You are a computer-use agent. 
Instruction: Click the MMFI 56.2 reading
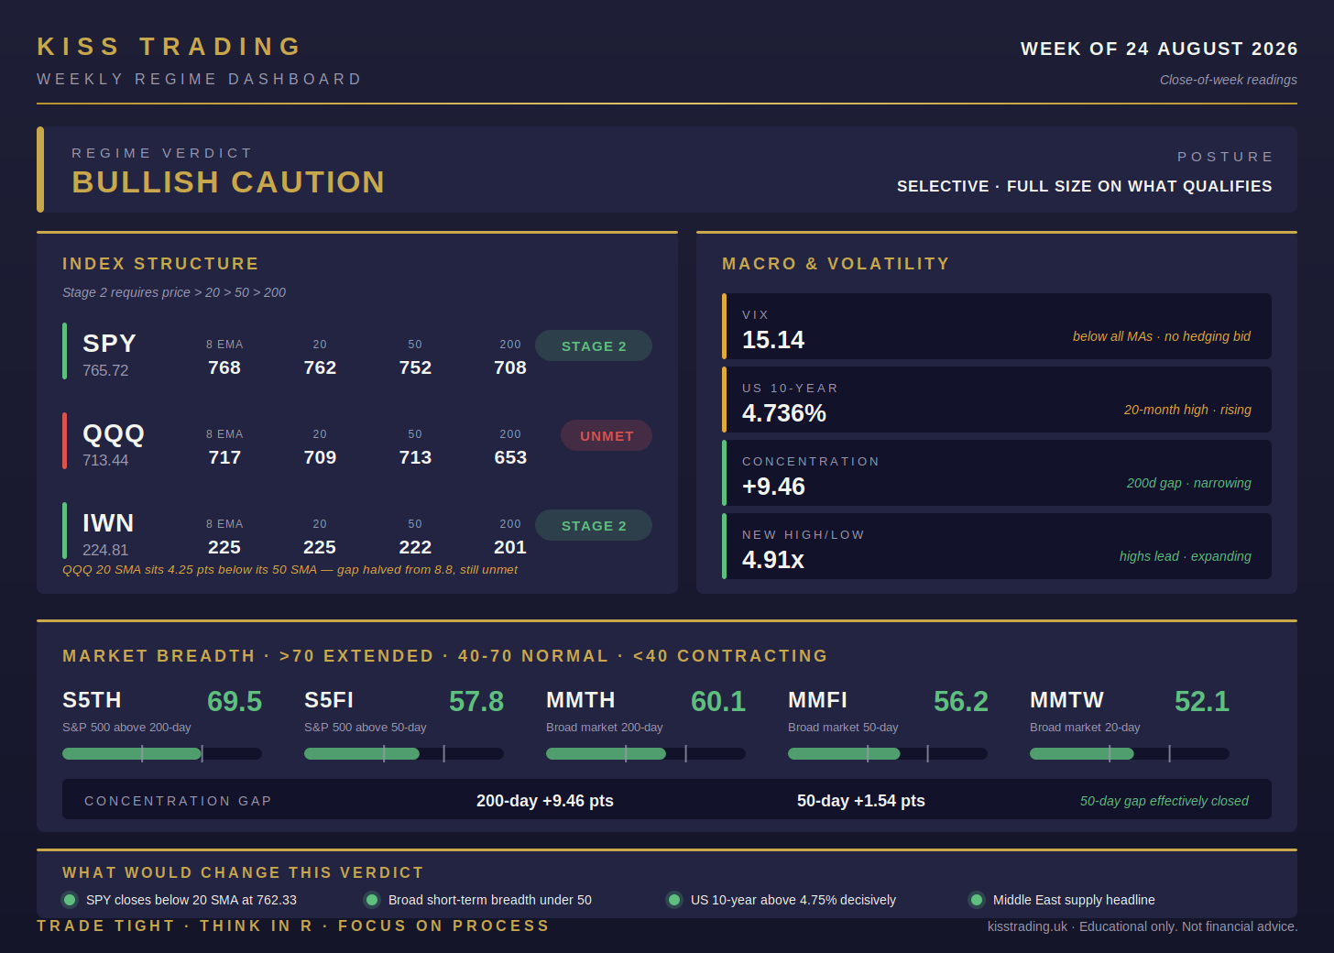pyautogui.click(x=961, y=701)
